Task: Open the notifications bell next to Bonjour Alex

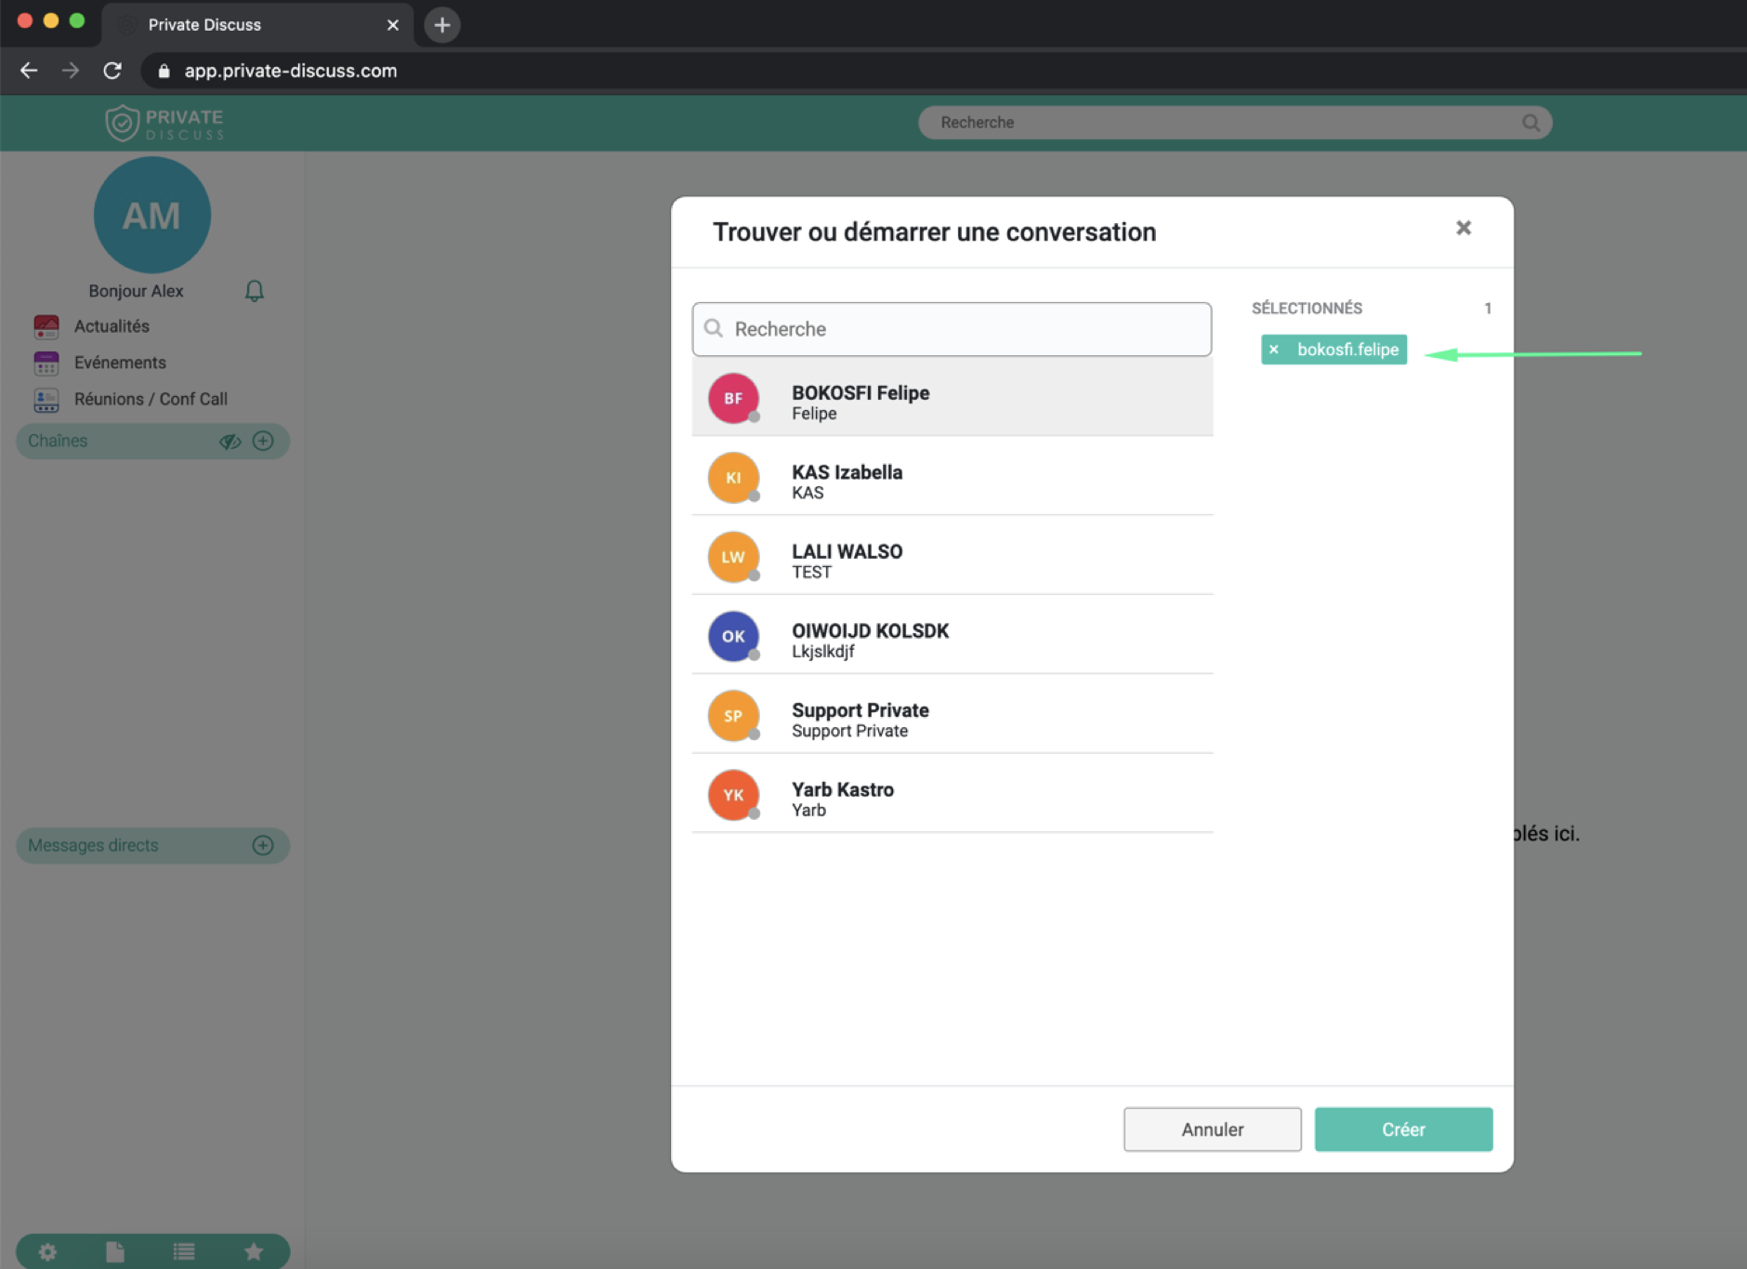Action: coord(253,290)
